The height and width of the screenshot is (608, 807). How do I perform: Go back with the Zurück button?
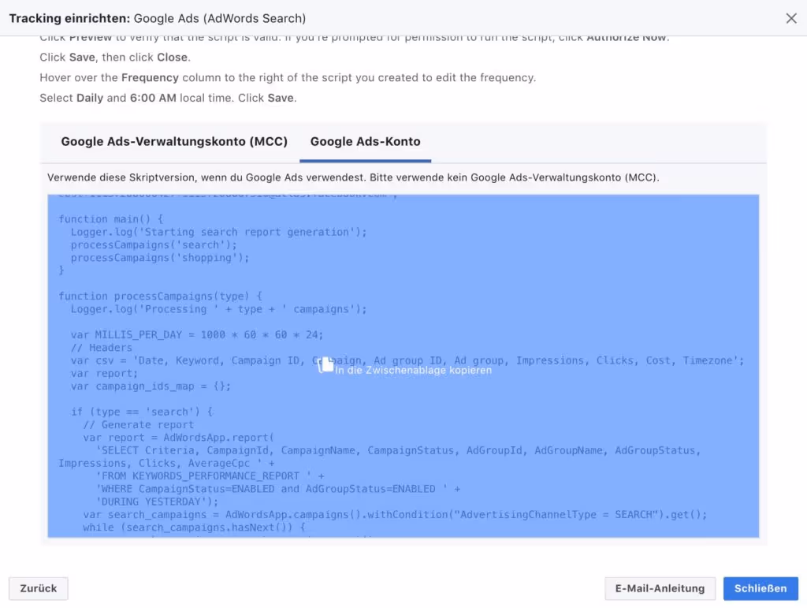[39, 588]
